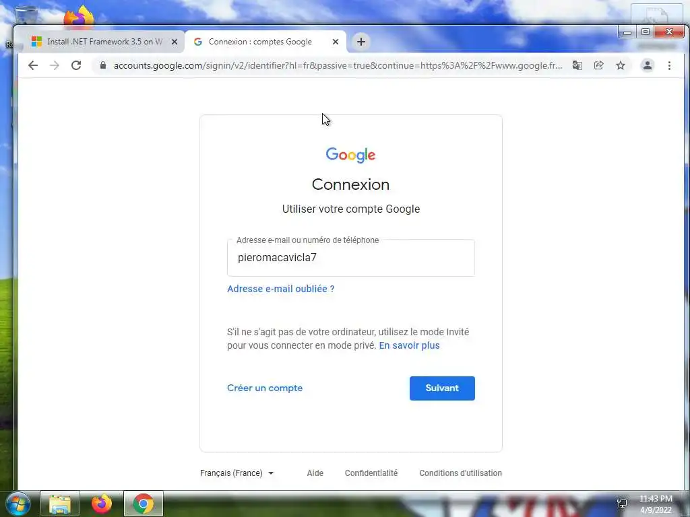This screenshot has height=517, width=690.
Task: Open File Explorer from the taskbar
Action: (x=60, y=504)
